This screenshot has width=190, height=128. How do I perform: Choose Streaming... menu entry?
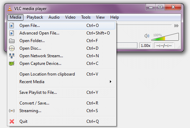pos(62,111)
